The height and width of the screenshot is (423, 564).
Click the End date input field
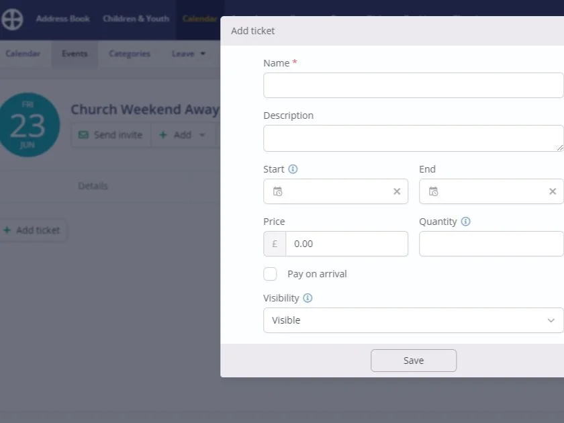(x=491, y=191)
